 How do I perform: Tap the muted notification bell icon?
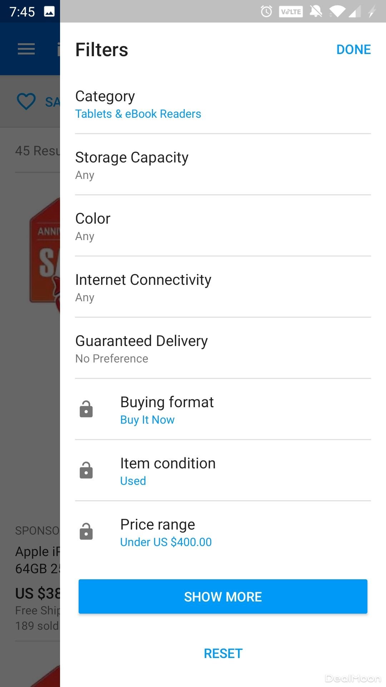316,11
